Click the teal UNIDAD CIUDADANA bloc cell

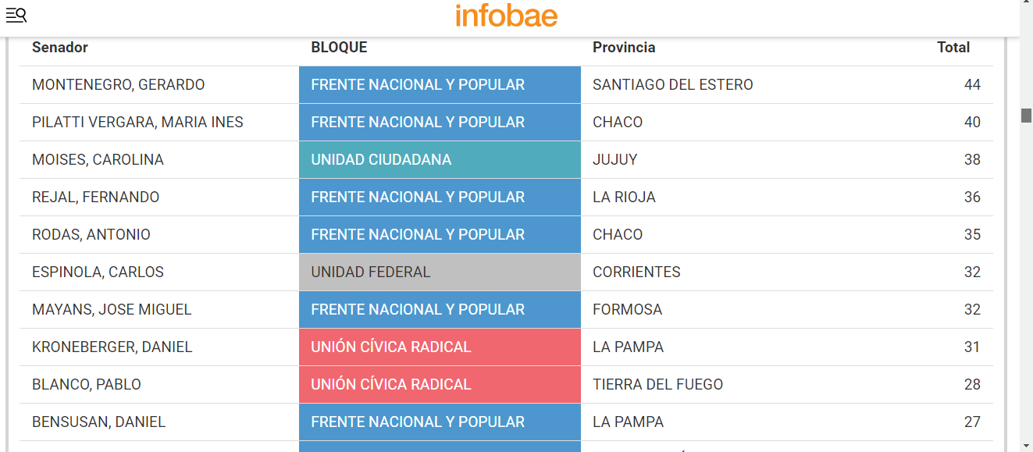coord(440,160)
